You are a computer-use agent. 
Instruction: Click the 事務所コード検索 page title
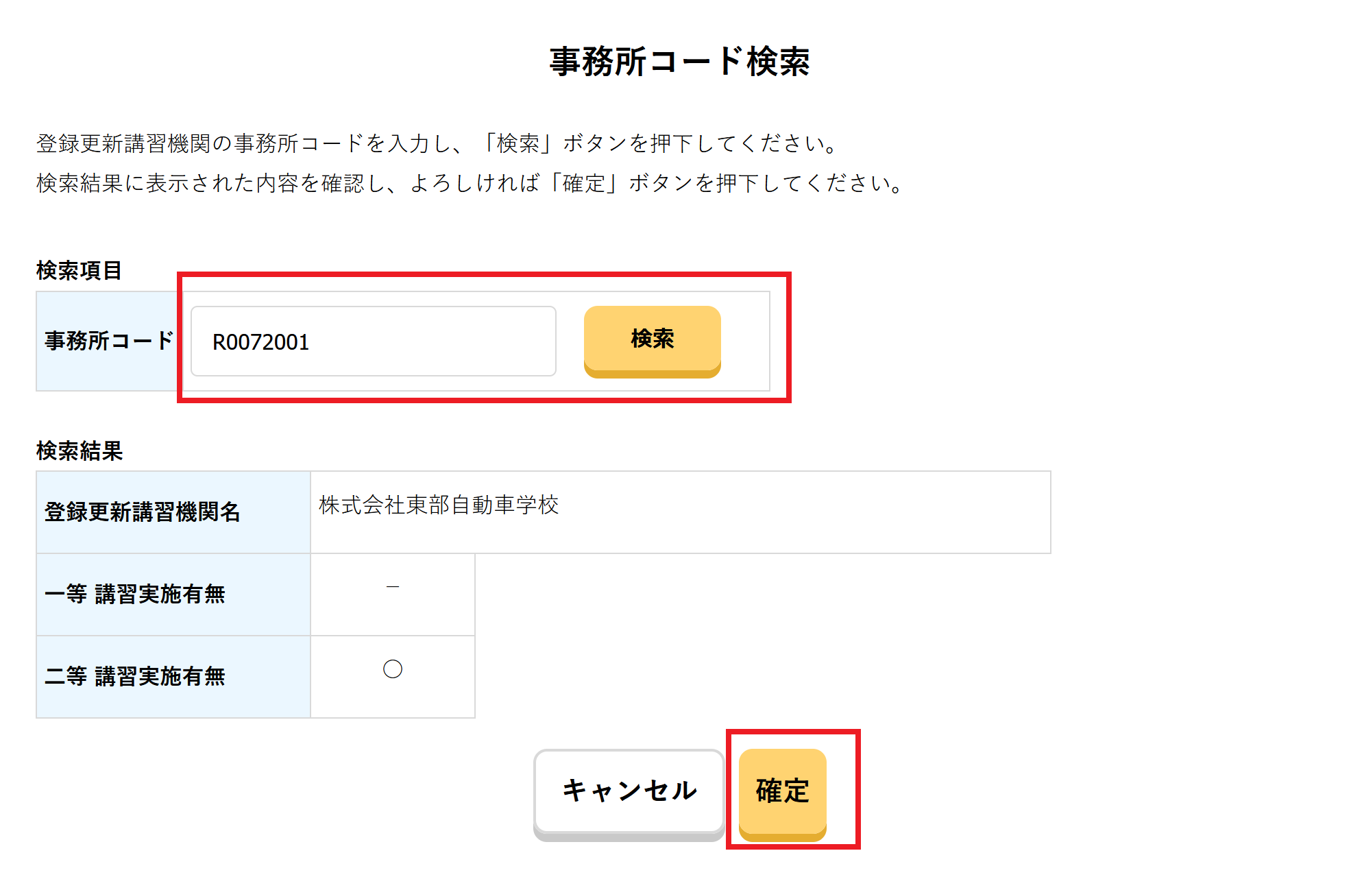pyautogui.click(x=679, y=62)
